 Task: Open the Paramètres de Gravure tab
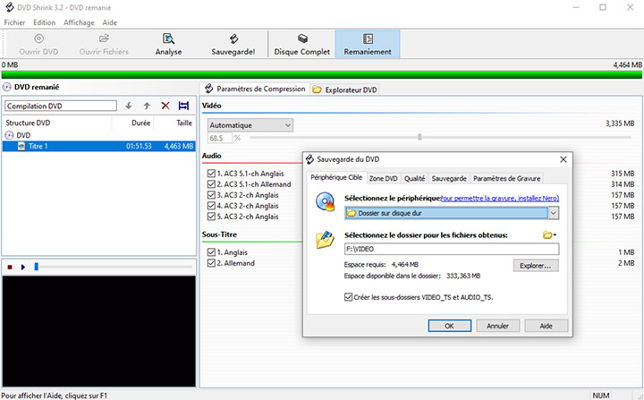click(x=507, y=178)
